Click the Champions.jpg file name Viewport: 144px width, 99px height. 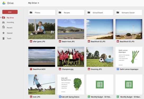67,69
